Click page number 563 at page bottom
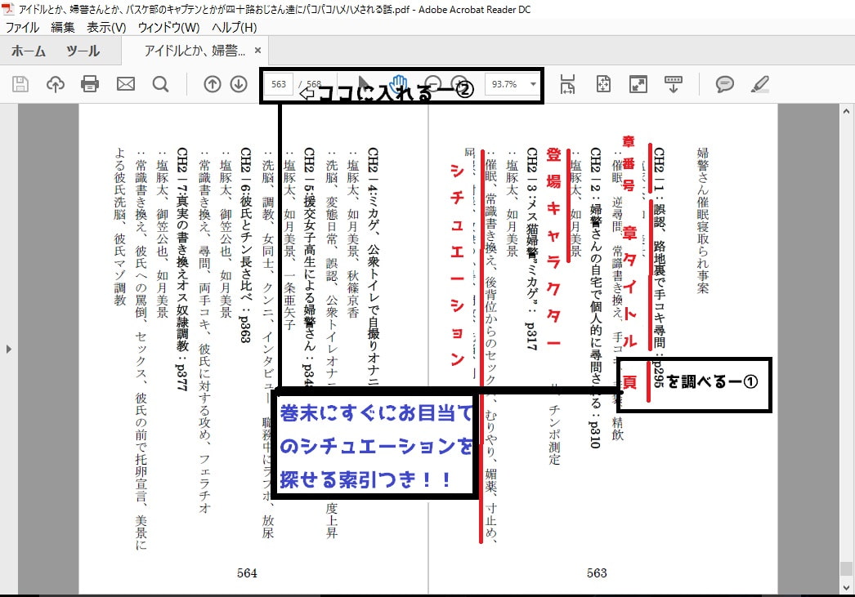This screenshot has height=597, width=855. pyautogui.click(x=596, y=573)
